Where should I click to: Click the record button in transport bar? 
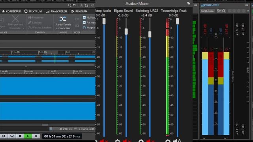tap(36, 136)
